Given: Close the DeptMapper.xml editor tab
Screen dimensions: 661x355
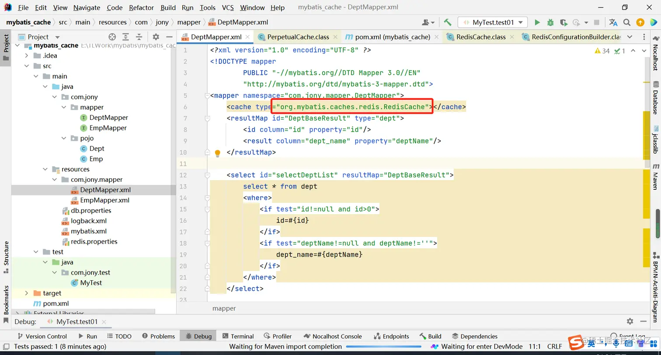Looking at the screenshot, I should [247, 37].
